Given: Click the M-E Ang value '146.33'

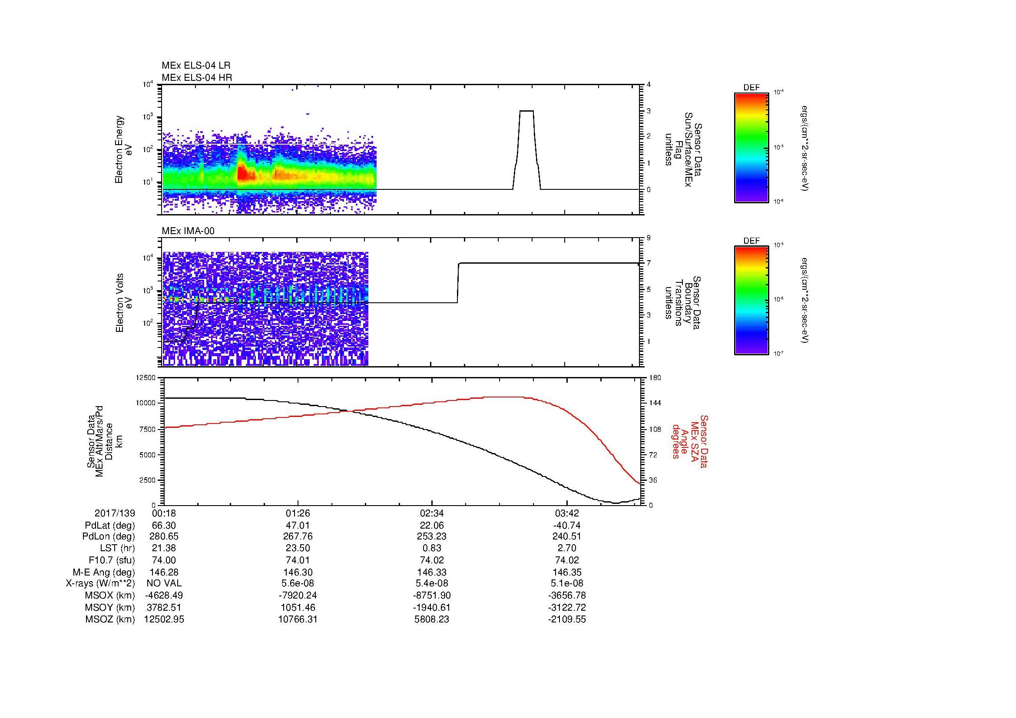Looking at the screenshot, I should pyautogui.click(x=432, y=572).
